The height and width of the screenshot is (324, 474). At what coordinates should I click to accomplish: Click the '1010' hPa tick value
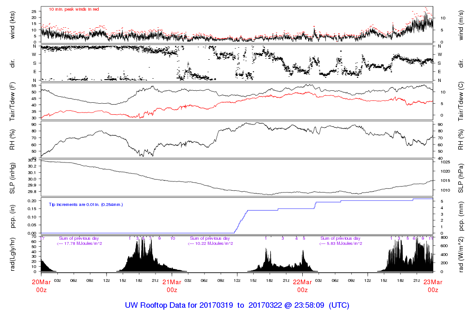pyautogui.click(x=445, y=190)
